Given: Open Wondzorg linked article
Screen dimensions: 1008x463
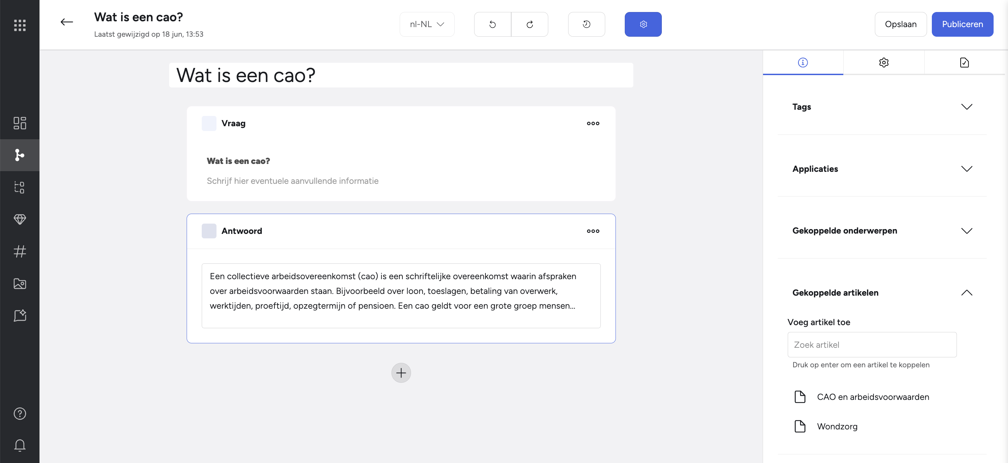Looking at the screenshot, I should 837,426.
